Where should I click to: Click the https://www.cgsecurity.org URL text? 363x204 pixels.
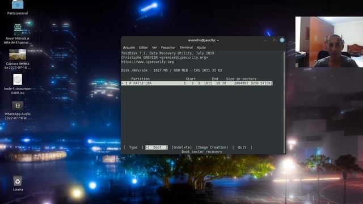click(x=147, y=62)
